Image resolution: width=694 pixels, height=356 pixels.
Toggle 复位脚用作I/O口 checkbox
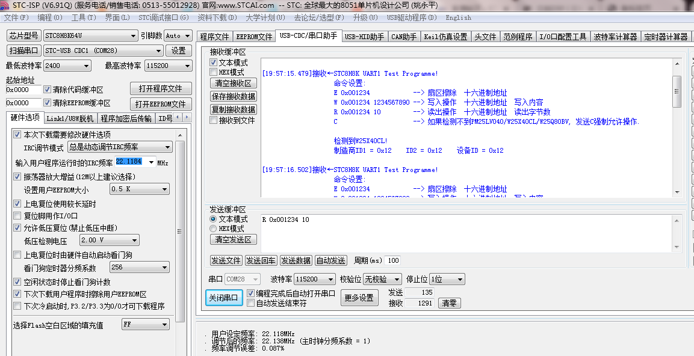[17, 216]
